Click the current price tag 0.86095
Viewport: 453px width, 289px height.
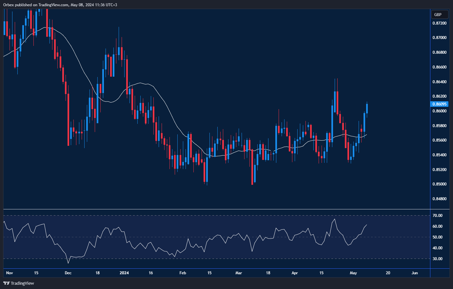(x=440, y=104)
